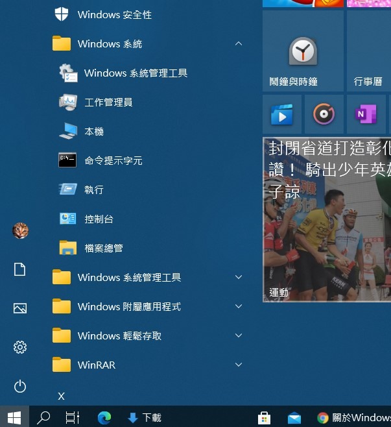
Task: Open the 執行 Run dialog icon
Action: 67,189
